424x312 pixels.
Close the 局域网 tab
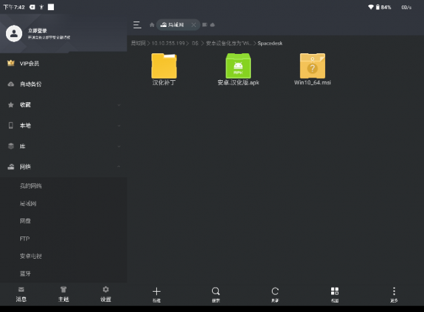pyautogui.click(x=194, y=25)
